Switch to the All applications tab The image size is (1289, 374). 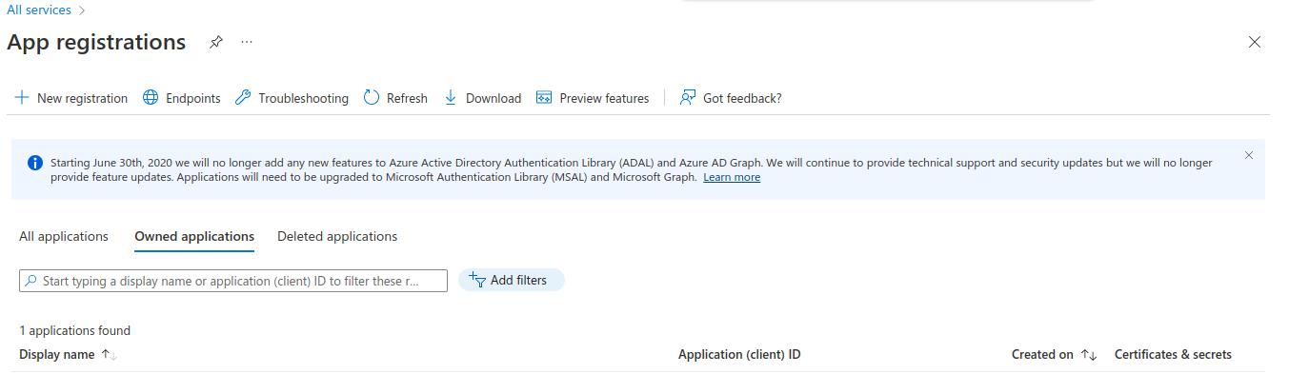pos(64,236)
